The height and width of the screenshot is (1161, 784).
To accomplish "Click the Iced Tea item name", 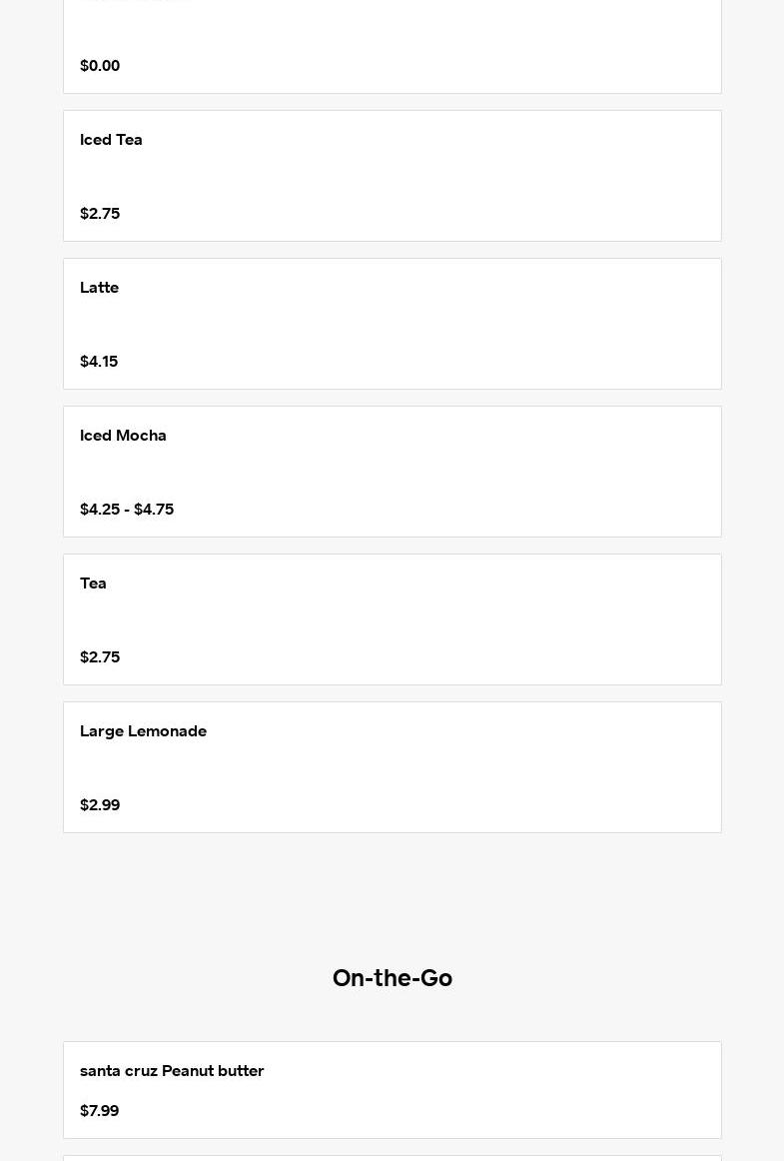I will click(111, 140).
